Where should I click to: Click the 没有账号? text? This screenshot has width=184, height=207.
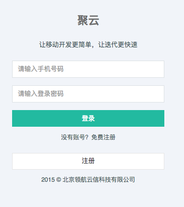tap(75, 137)
